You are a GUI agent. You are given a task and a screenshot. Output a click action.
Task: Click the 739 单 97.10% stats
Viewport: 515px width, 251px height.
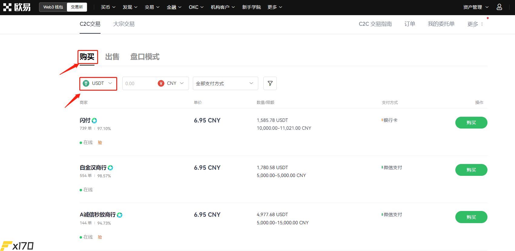95,129
